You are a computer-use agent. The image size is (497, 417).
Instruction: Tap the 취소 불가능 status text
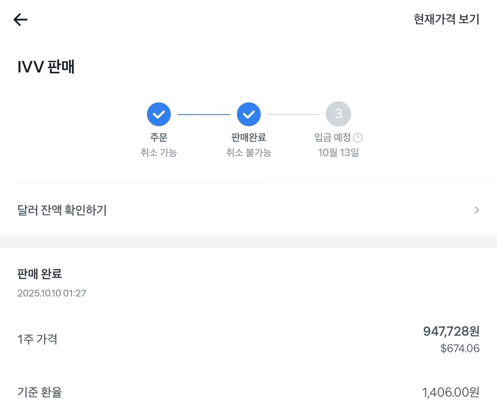[248, 153]
